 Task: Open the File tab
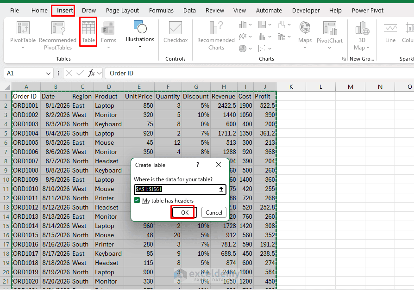(x=14, y=11)
